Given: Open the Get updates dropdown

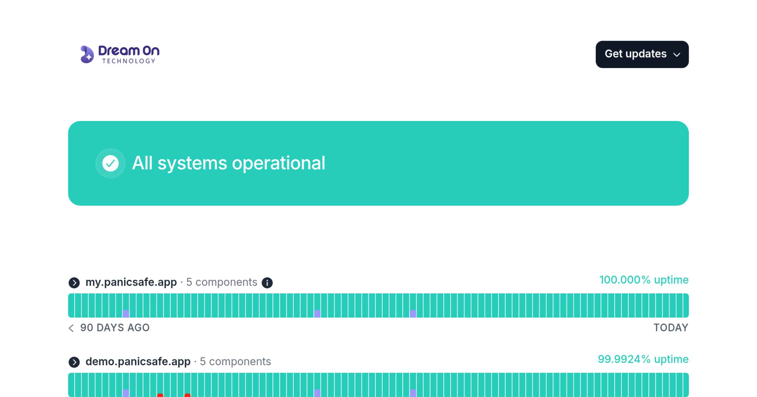Looking at the screenshot, I should tap(642, 54).
